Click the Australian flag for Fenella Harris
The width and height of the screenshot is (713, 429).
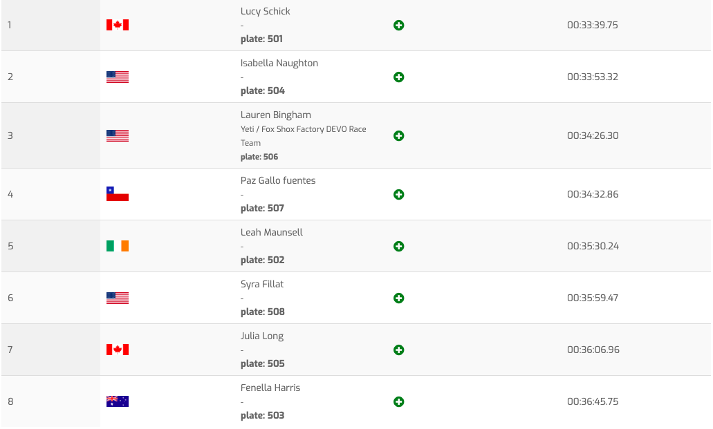118,401
